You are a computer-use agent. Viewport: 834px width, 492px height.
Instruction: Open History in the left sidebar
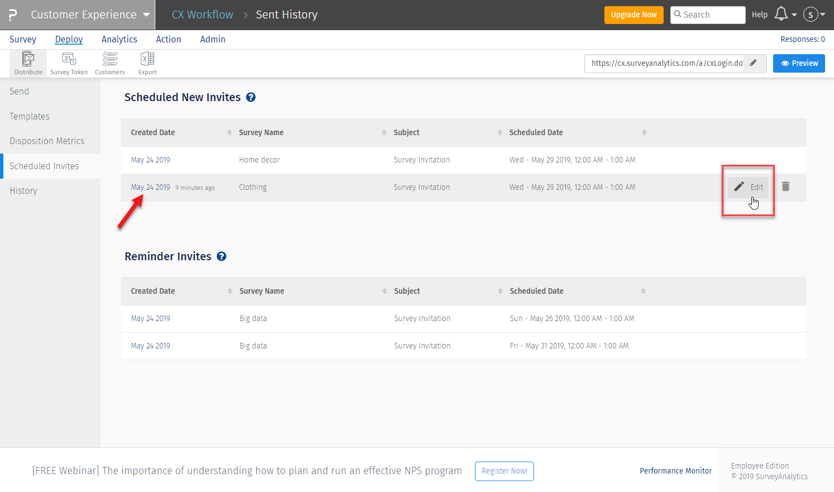tap(23, 190)
